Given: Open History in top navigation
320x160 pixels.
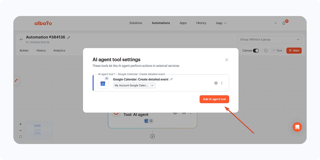Looking at the screenshot, I should click(201, 23).
